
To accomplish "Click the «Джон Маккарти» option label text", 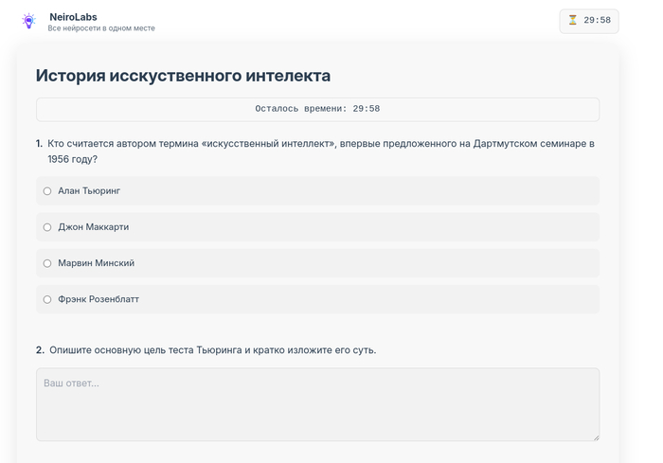I will [x=93, y=227].
